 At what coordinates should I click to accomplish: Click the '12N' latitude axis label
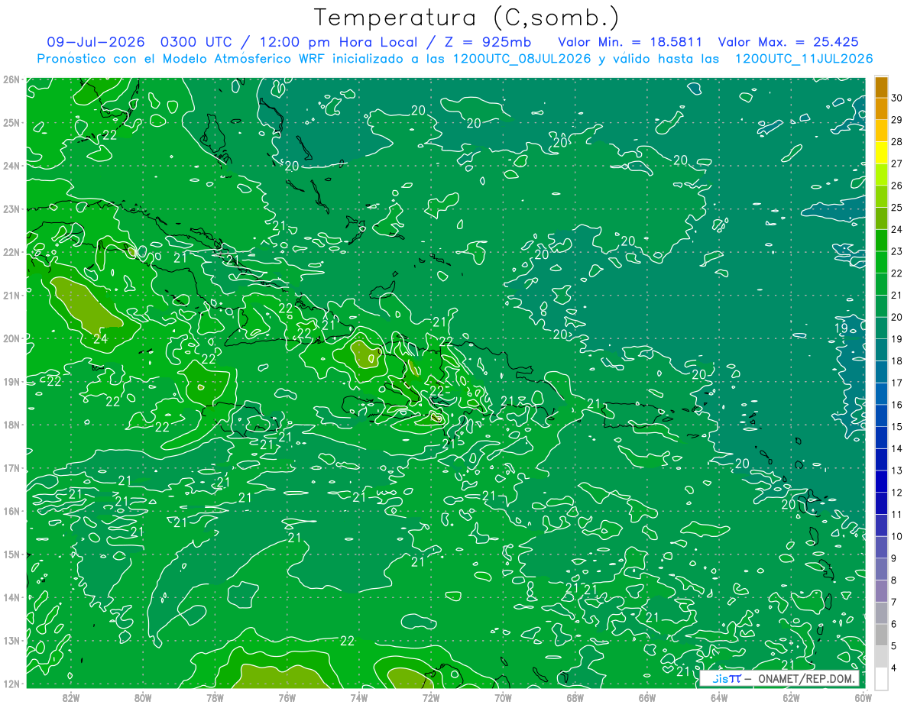pos(11,684)
